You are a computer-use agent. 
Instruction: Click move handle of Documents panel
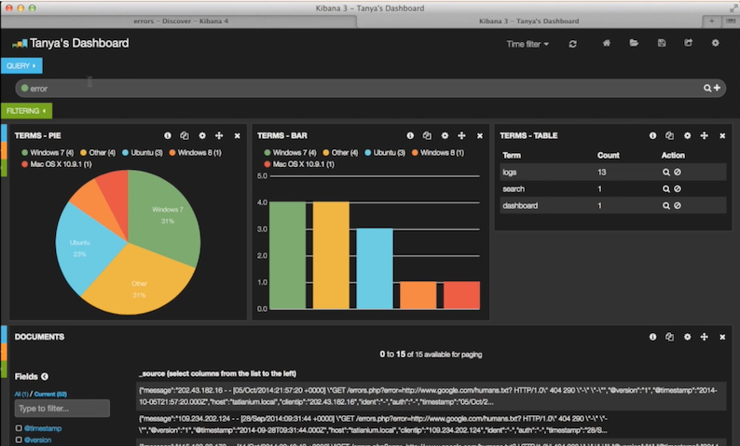(705, 337)
